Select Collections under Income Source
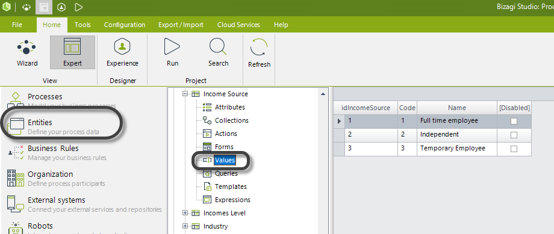Viewport: 554px width, 234px height. [x=231, y=120]
